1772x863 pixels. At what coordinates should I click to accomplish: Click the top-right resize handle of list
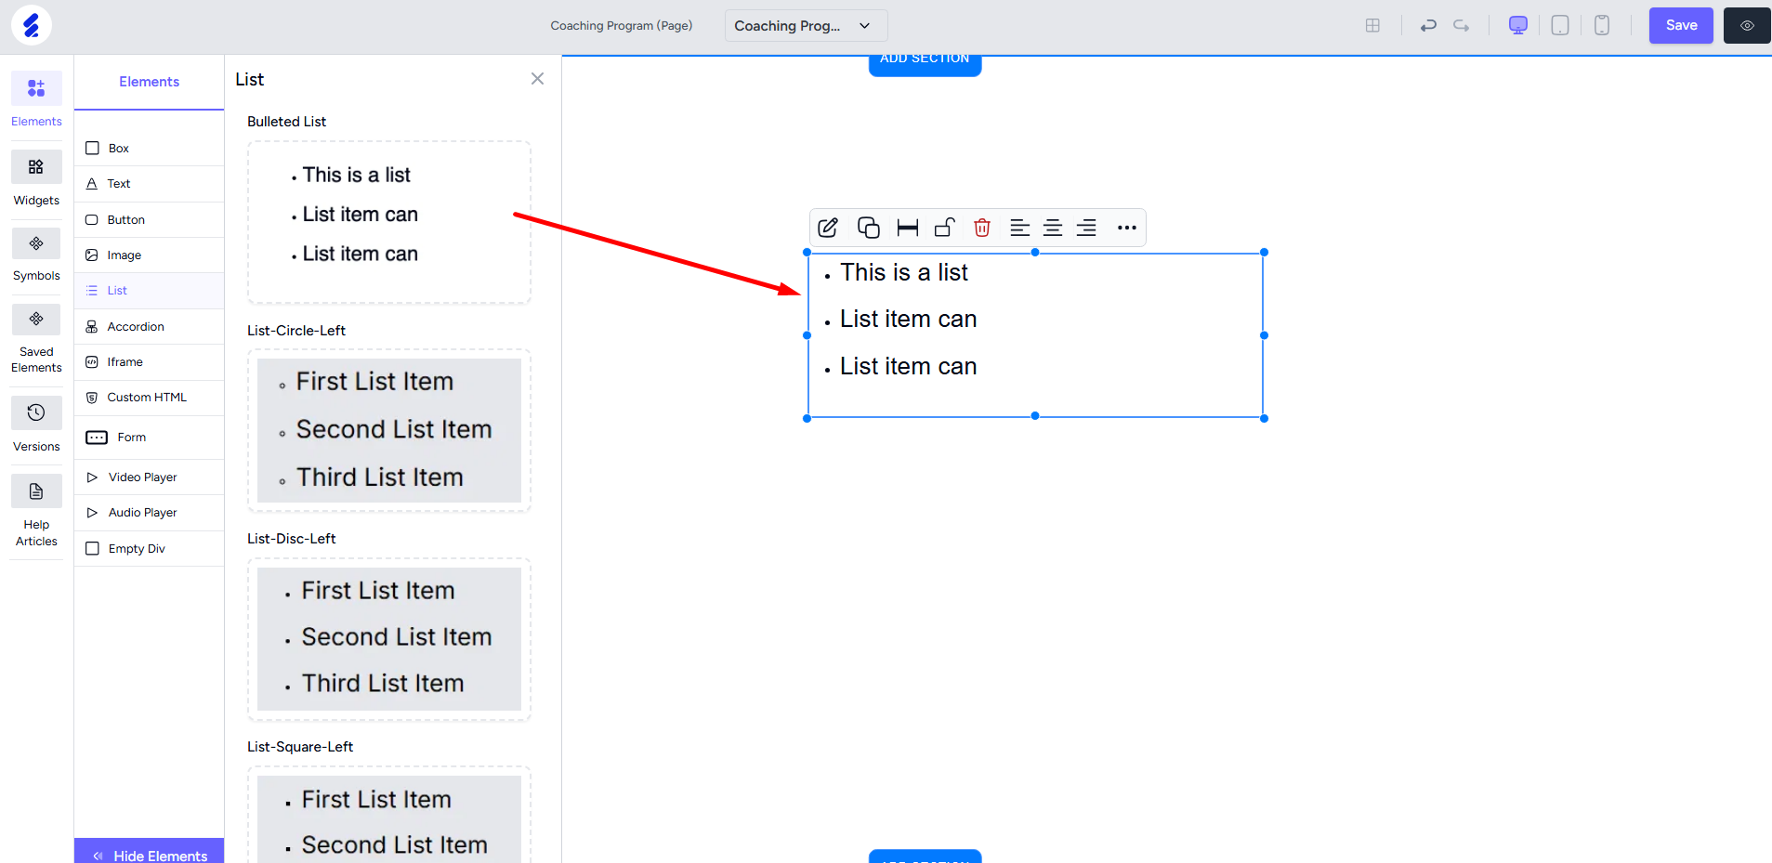click(x=1264, y=253)
